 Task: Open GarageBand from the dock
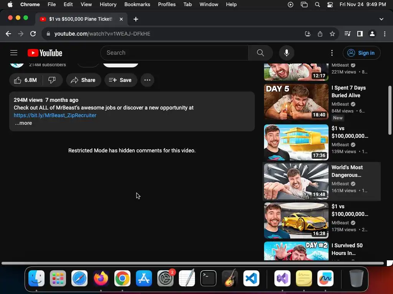point(230,278)
